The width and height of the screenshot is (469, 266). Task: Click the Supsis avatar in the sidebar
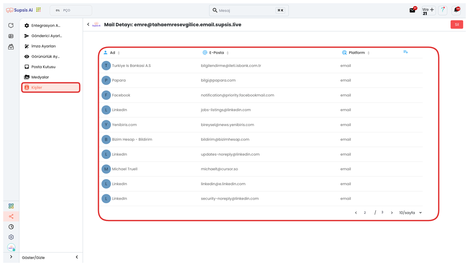11,247
